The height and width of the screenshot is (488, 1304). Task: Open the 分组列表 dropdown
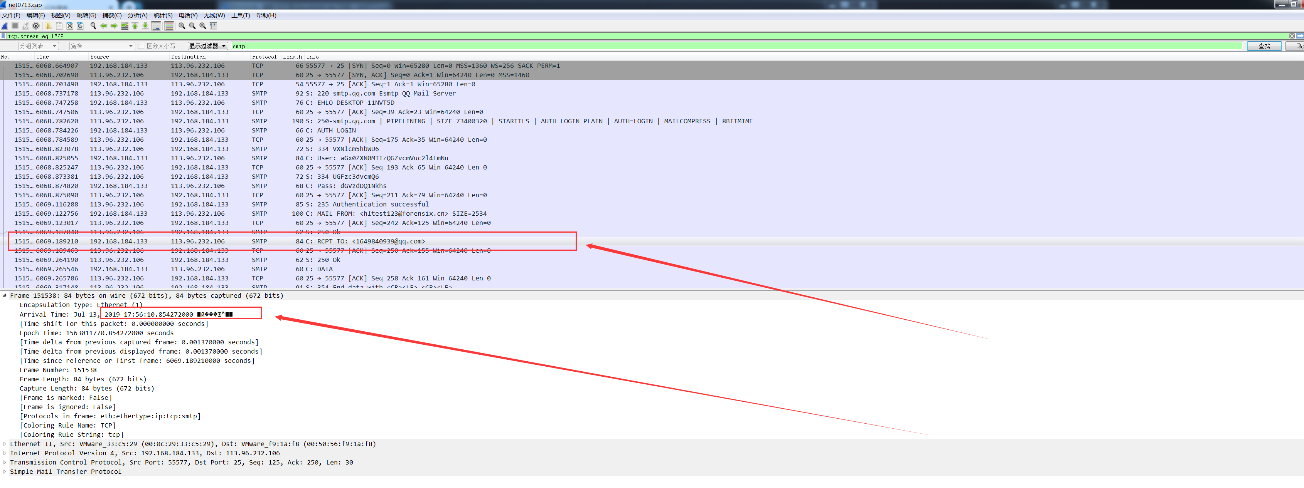tap(39, 46)
